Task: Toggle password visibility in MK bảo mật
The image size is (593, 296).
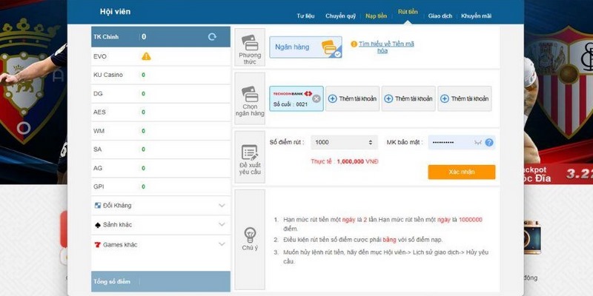Action: pos(477,142)
